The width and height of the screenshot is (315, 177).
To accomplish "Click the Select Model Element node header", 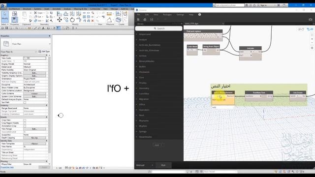I will coord(223,92).
